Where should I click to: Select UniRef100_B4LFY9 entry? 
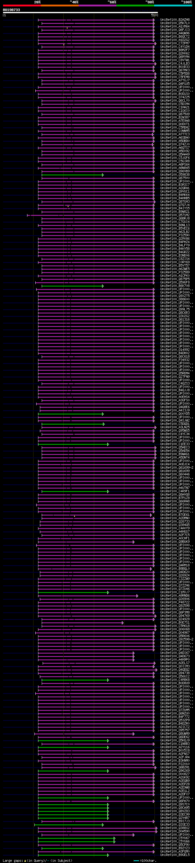(175, 245)
